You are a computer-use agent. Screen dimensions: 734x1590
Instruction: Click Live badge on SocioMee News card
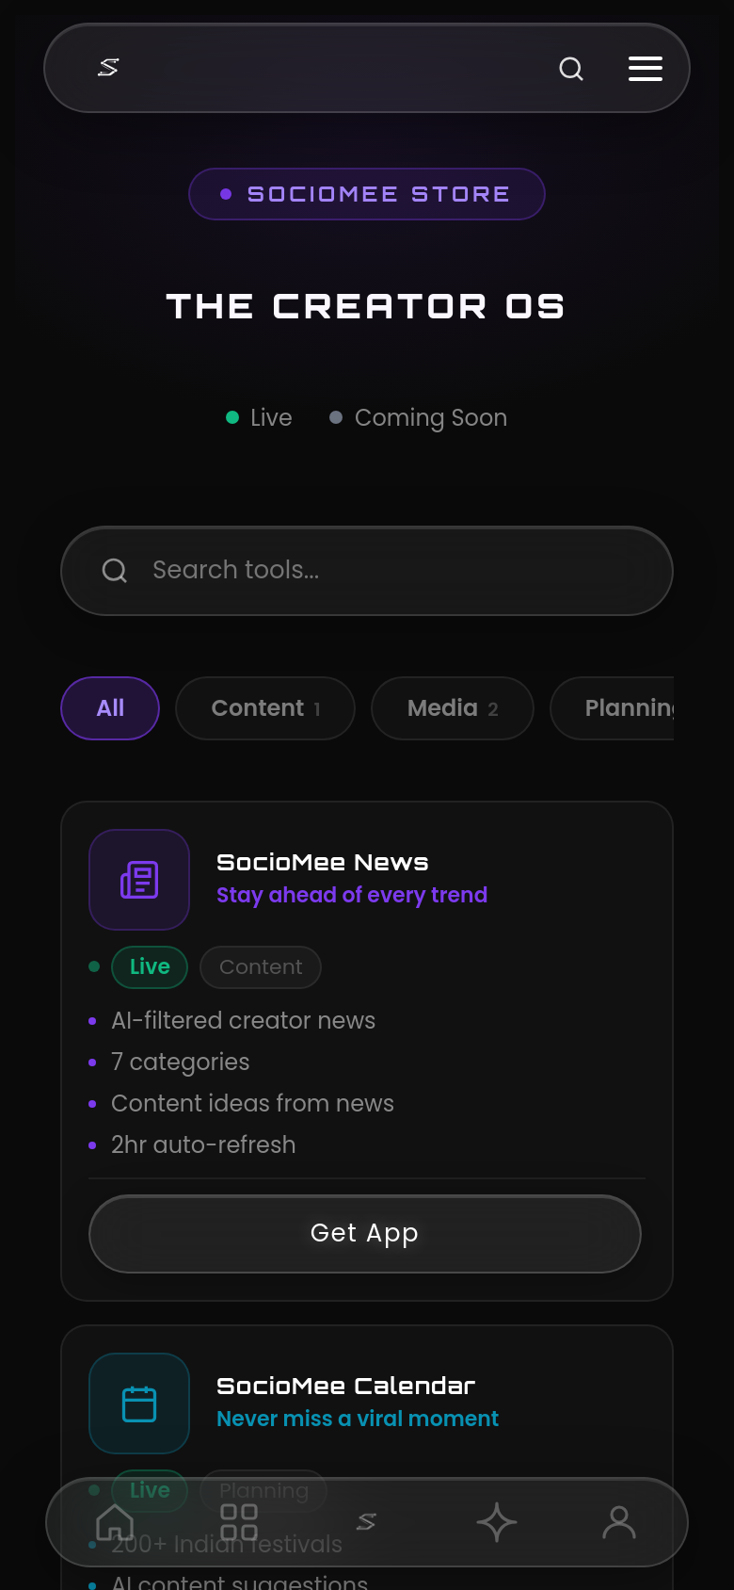coord(150,967)
